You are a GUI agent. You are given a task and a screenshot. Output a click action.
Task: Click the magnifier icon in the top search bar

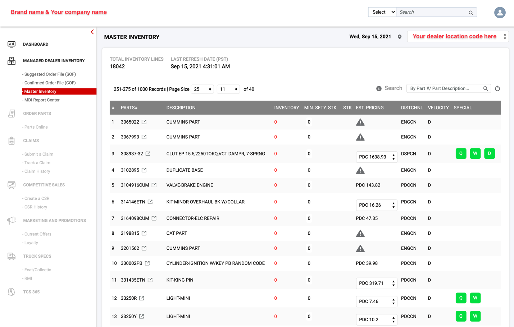click(471, 13)
